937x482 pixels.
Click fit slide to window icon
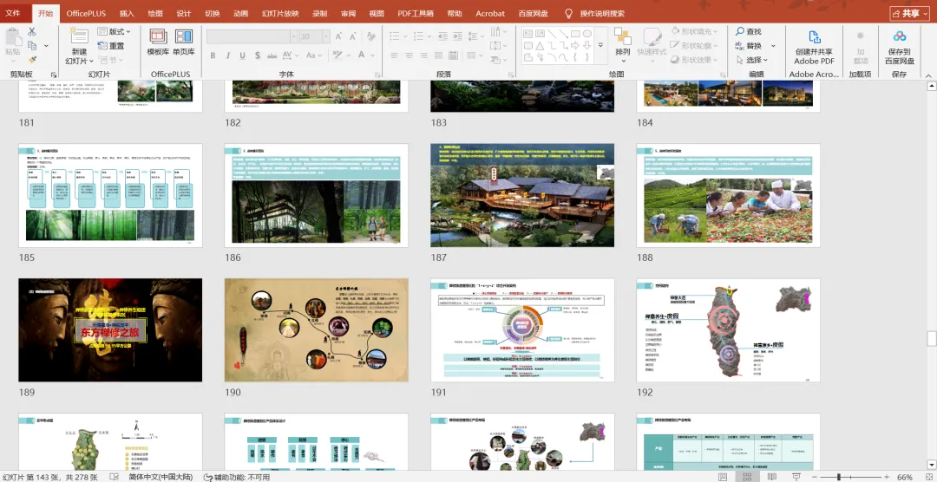point(927,477)
